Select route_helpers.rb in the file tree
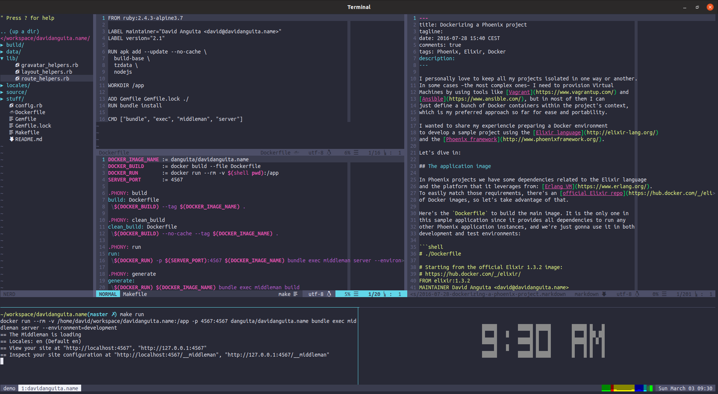The width and height of the screenshot is (718, 394). pos(45,79)
